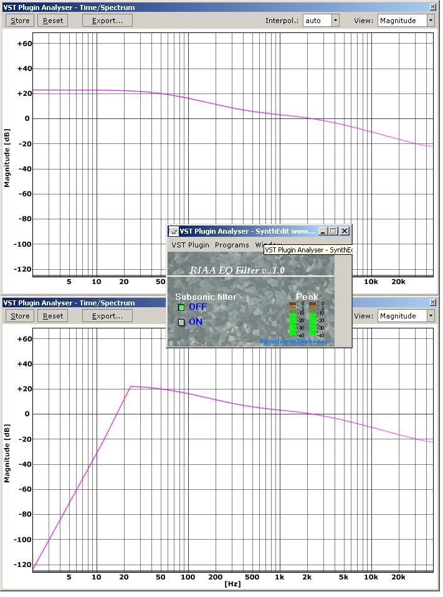Click Store in the lower analyser window

(x=20, y=316)
